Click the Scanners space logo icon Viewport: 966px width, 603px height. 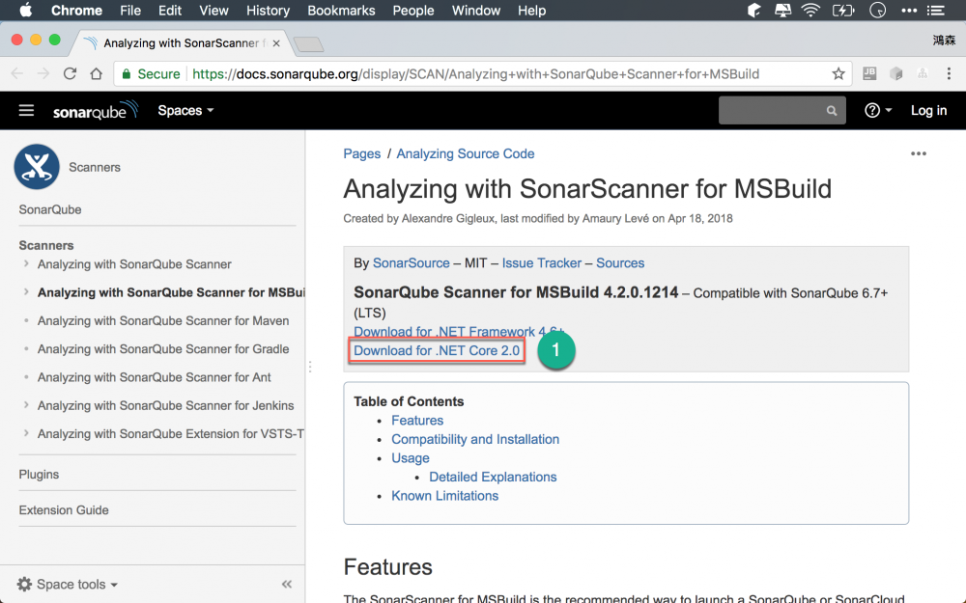(37, 166)
